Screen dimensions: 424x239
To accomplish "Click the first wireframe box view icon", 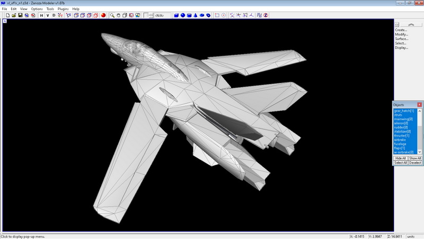I will click(76, 15).
